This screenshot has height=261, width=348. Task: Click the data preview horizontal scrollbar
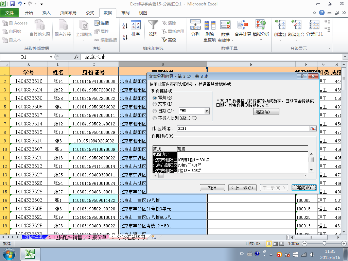pos(230,176)
